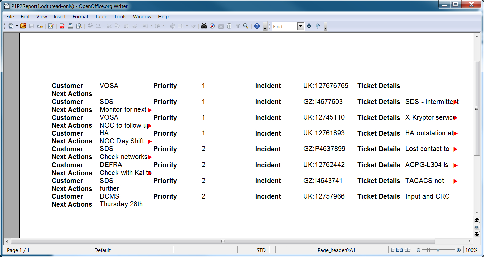Click the text 'X-Kryptor service'

(431, 118)
